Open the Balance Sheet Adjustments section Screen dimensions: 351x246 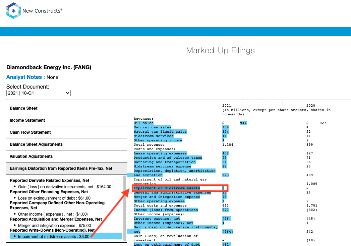coord(67,144)
